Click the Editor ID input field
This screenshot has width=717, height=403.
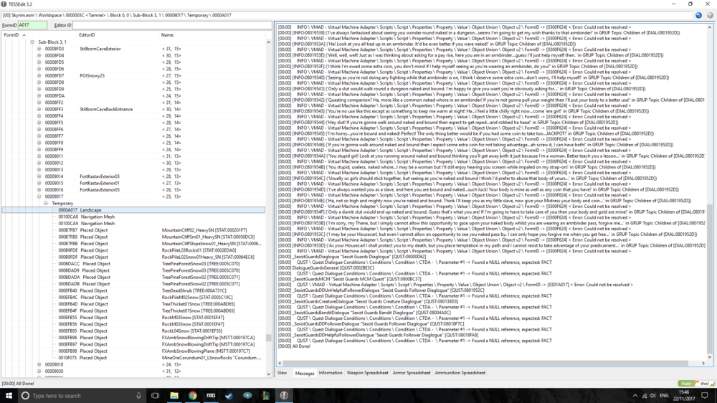pyautogui.click(x=172, y=25)
